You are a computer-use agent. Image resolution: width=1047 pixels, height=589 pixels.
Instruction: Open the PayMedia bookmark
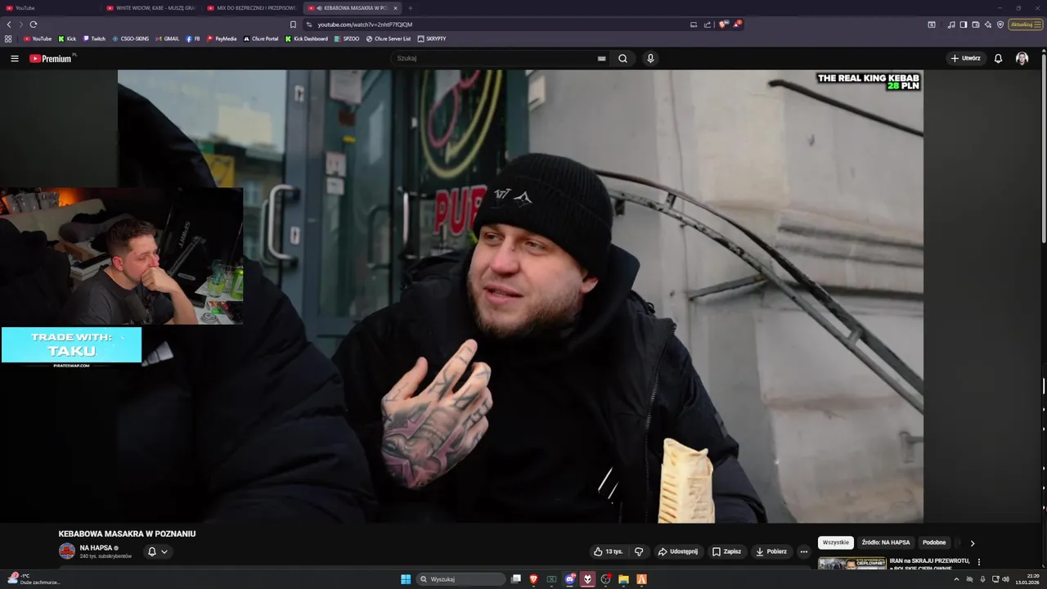coord(222,38)
